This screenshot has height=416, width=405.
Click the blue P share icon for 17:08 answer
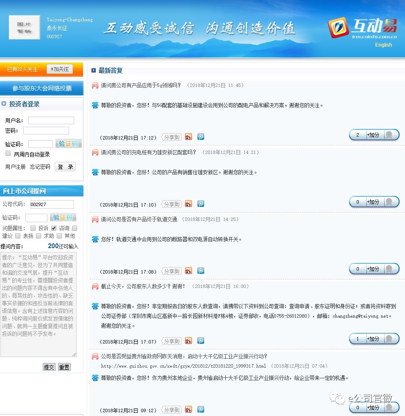[201, 271]
